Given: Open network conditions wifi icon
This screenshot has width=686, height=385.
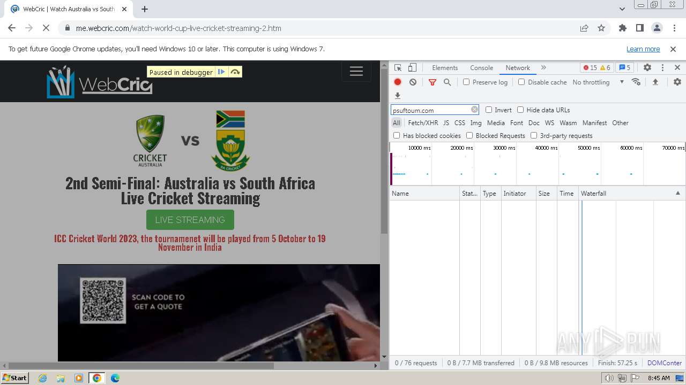Looking at the screenshot, I should coord(636,82).
